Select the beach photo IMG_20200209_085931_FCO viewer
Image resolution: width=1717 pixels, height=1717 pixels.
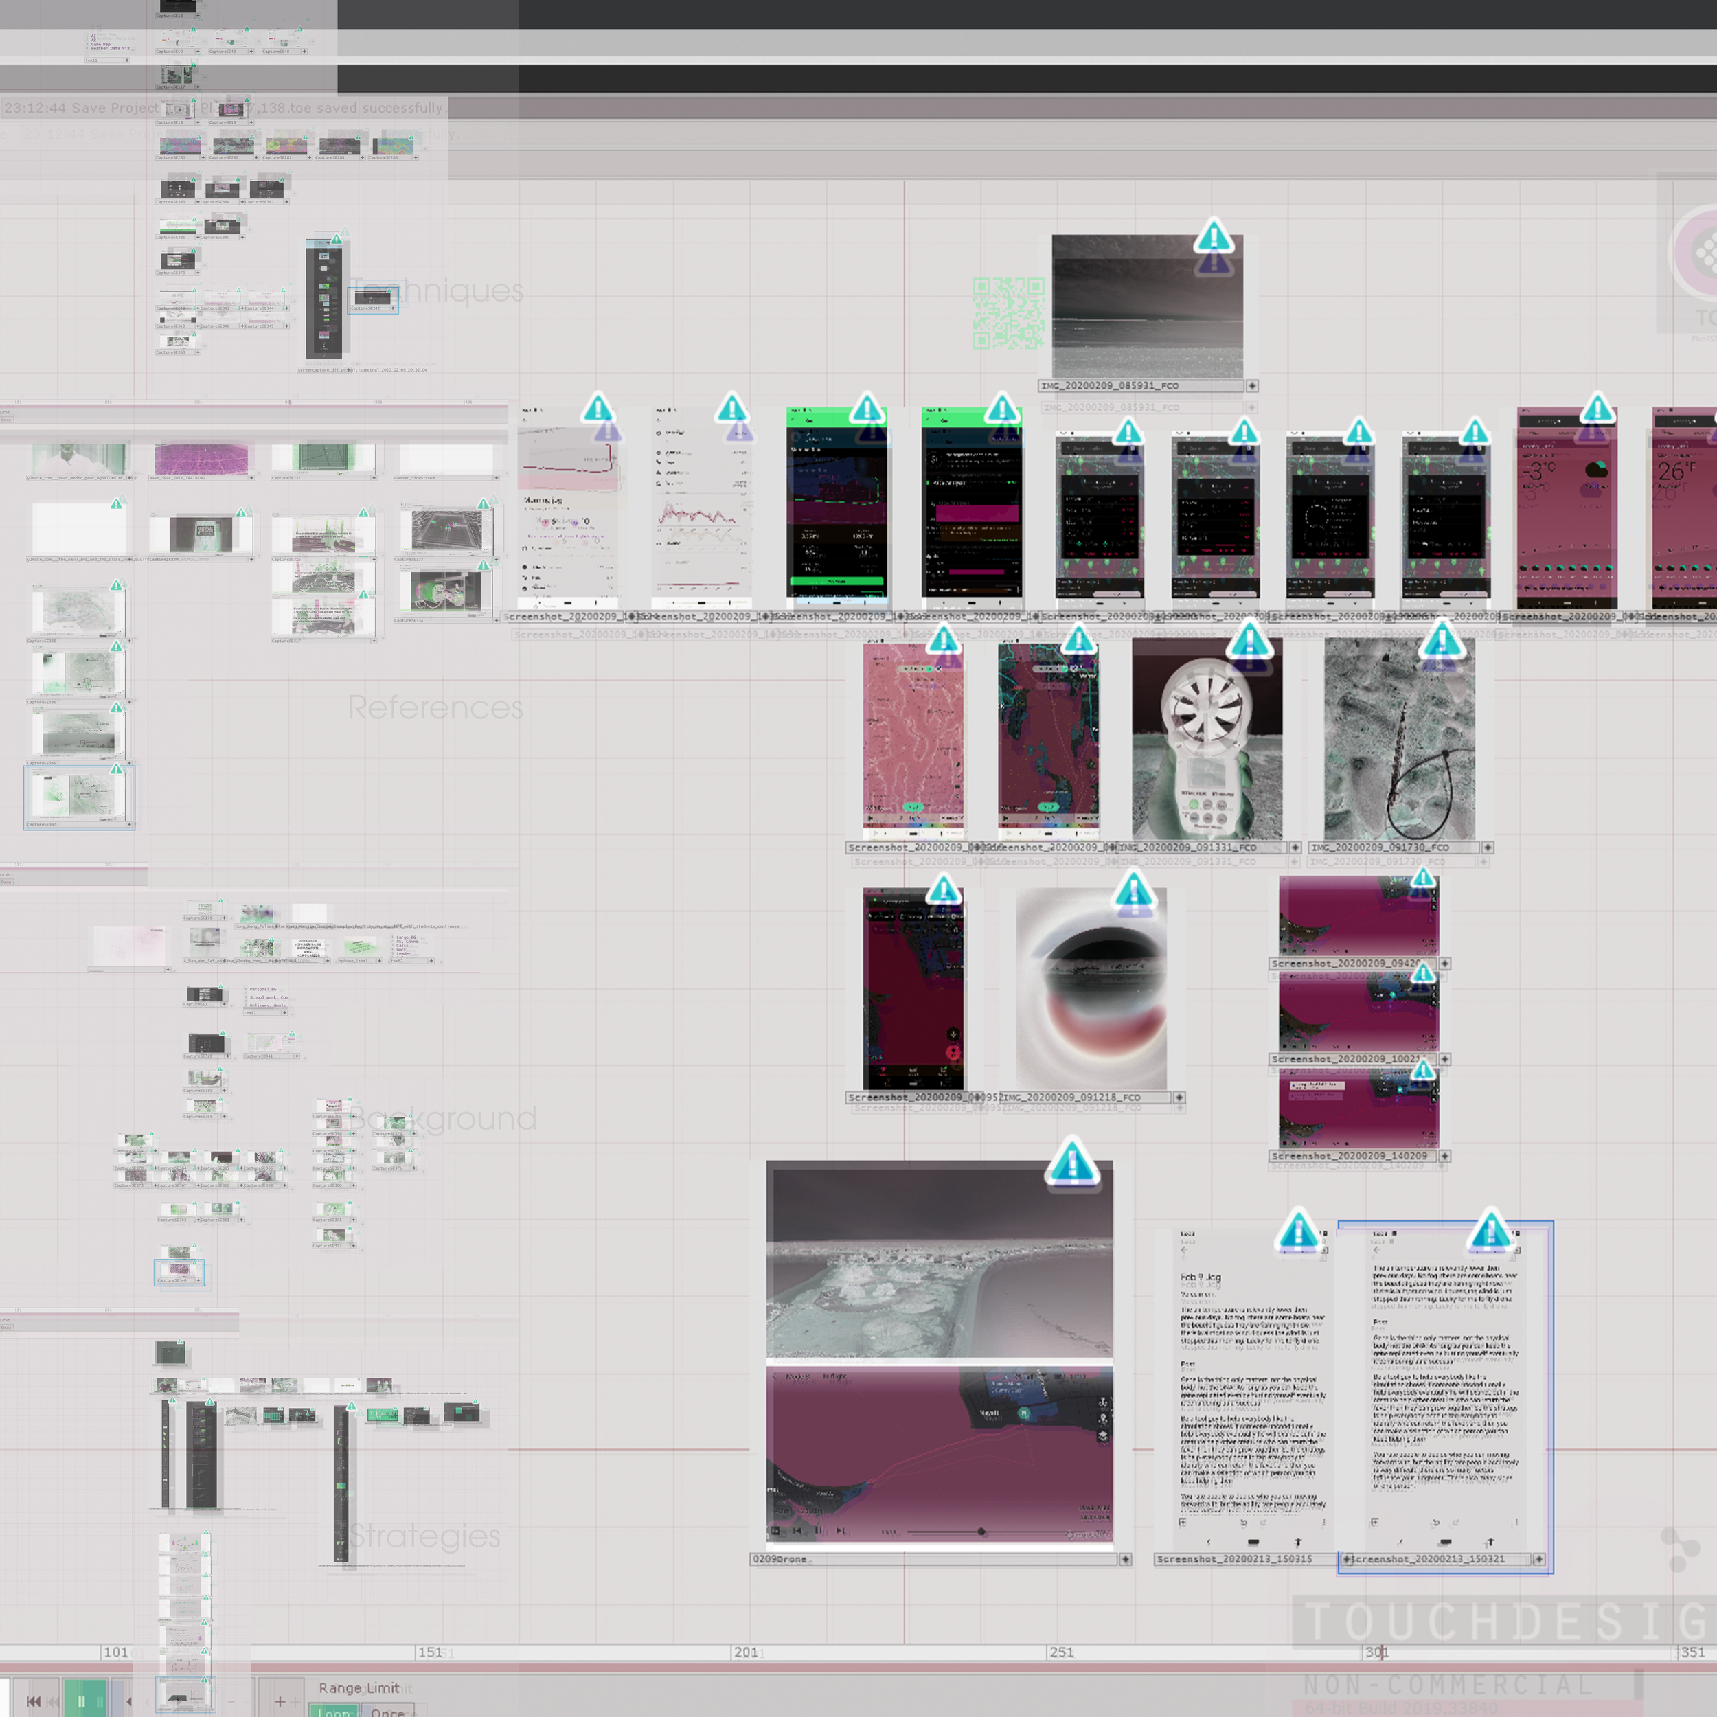click(x=1148, y=306)
